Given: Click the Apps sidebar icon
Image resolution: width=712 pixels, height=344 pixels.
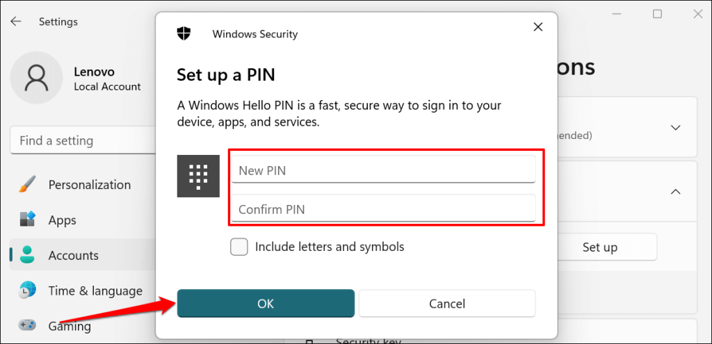Looking at the screenshot, I should 27,220.
